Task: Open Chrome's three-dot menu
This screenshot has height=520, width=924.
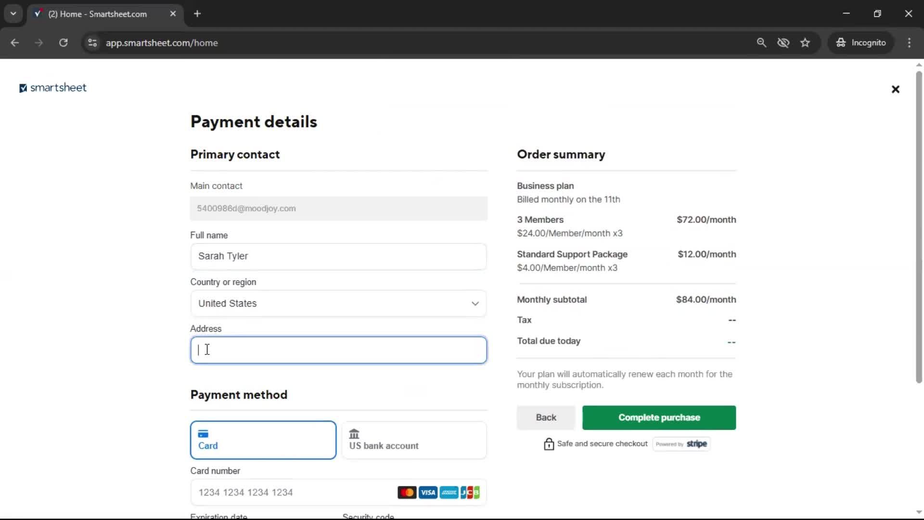Action: (x=909, y=42)
